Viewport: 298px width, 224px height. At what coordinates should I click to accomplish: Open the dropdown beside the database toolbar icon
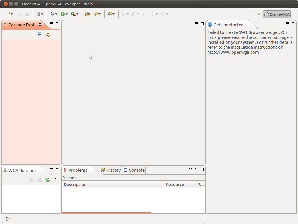[x=113, y=14]
